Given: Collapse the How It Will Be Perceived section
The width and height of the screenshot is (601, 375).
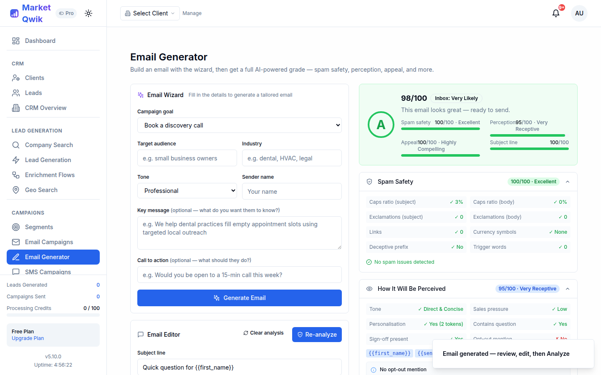Looking at the screenshot, I should (567, 288).
